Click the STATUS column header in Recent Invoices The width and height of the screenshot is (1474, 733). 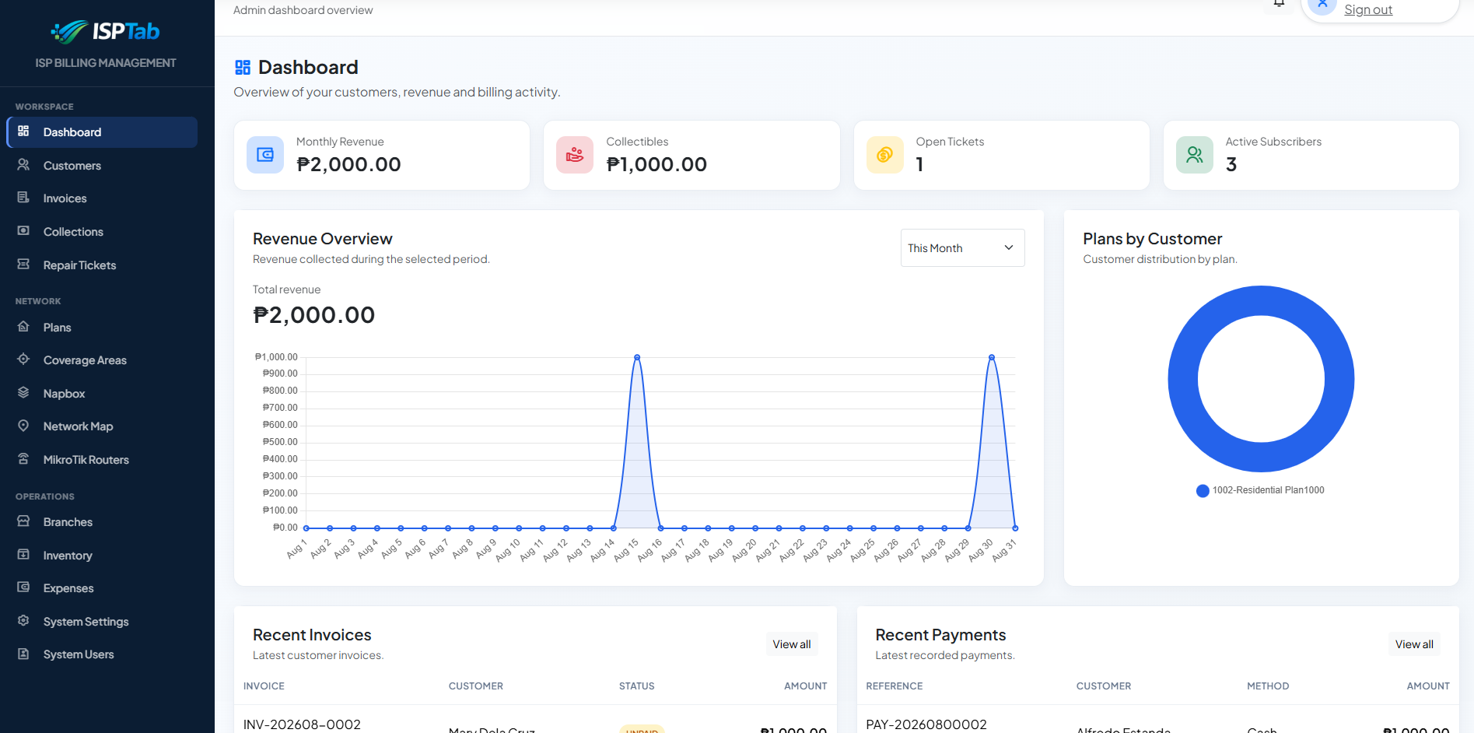coord(636,686)
